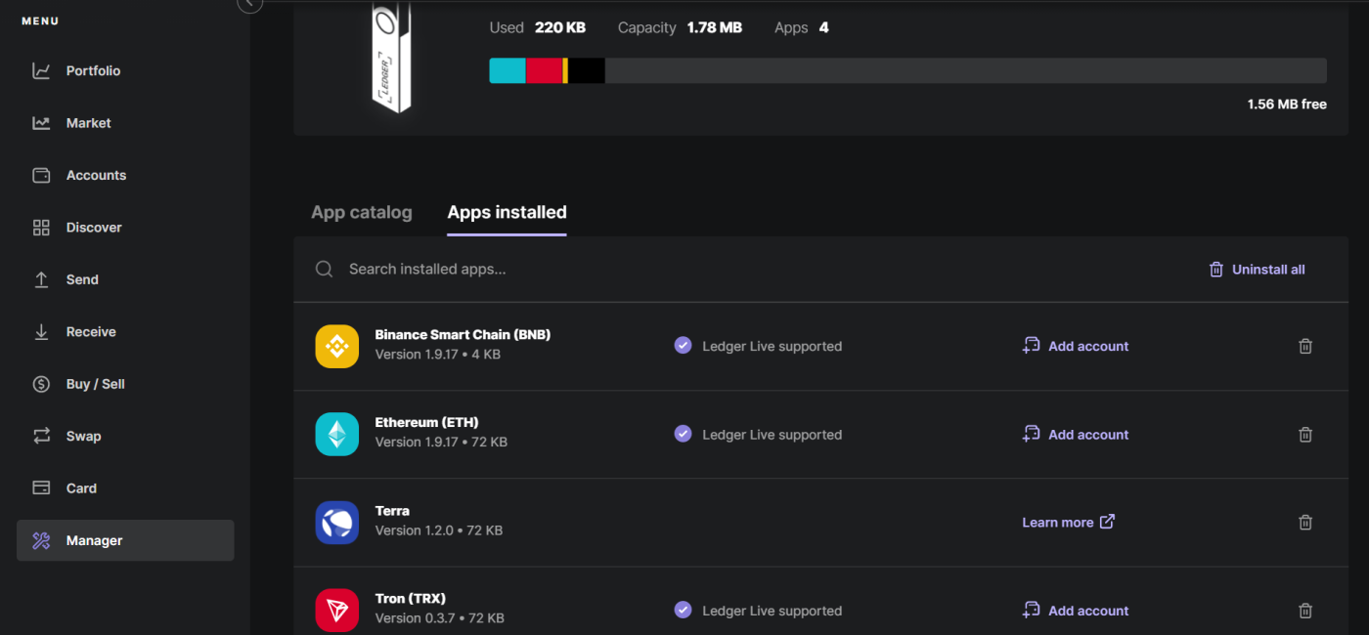Click the Send upward arrow icon
The width and height of the screenshot is (1369, 635).
[41, 280]
